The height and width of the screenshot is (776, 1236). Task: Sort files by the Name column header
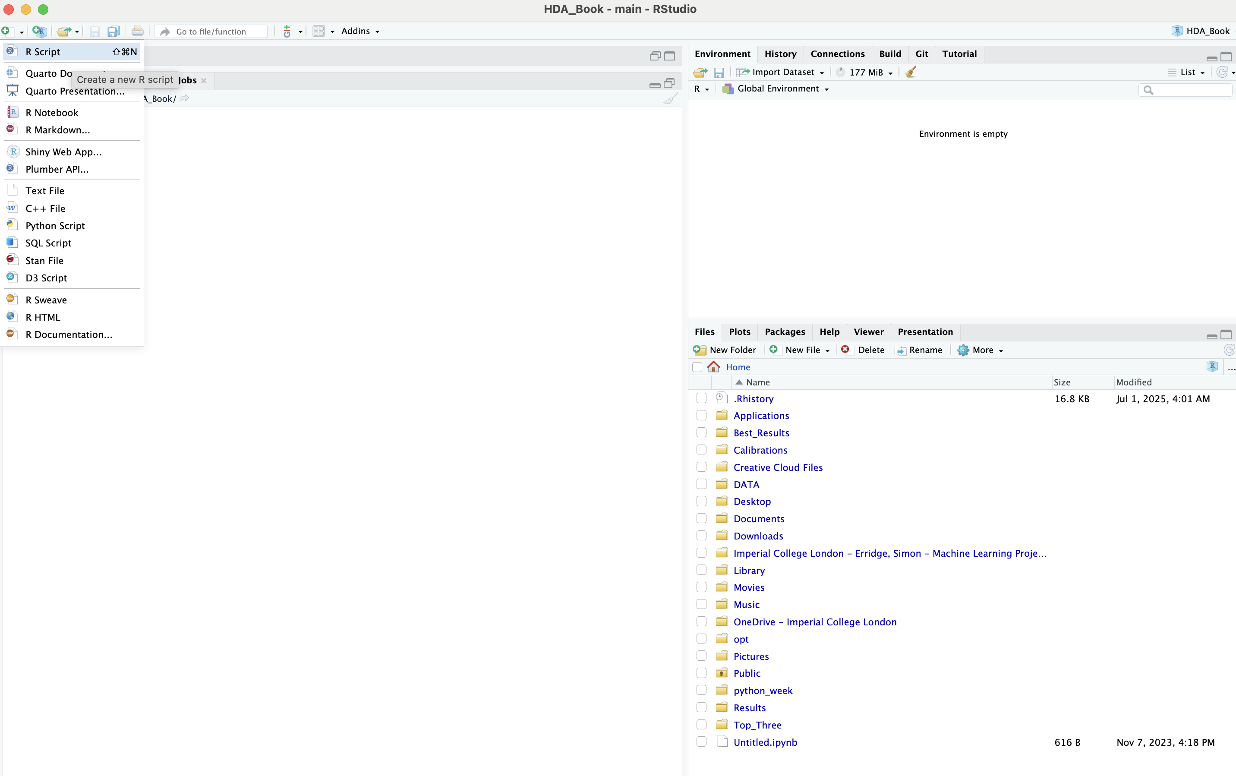coord(892,382)
